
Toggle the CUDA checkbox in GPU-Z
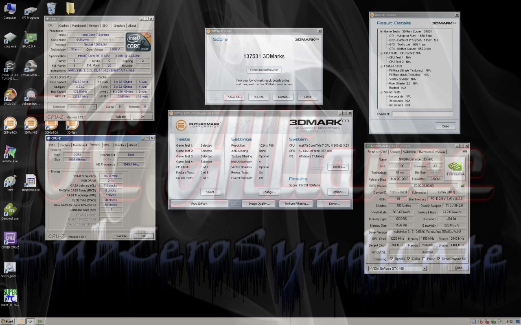click(x=408, y=259)
